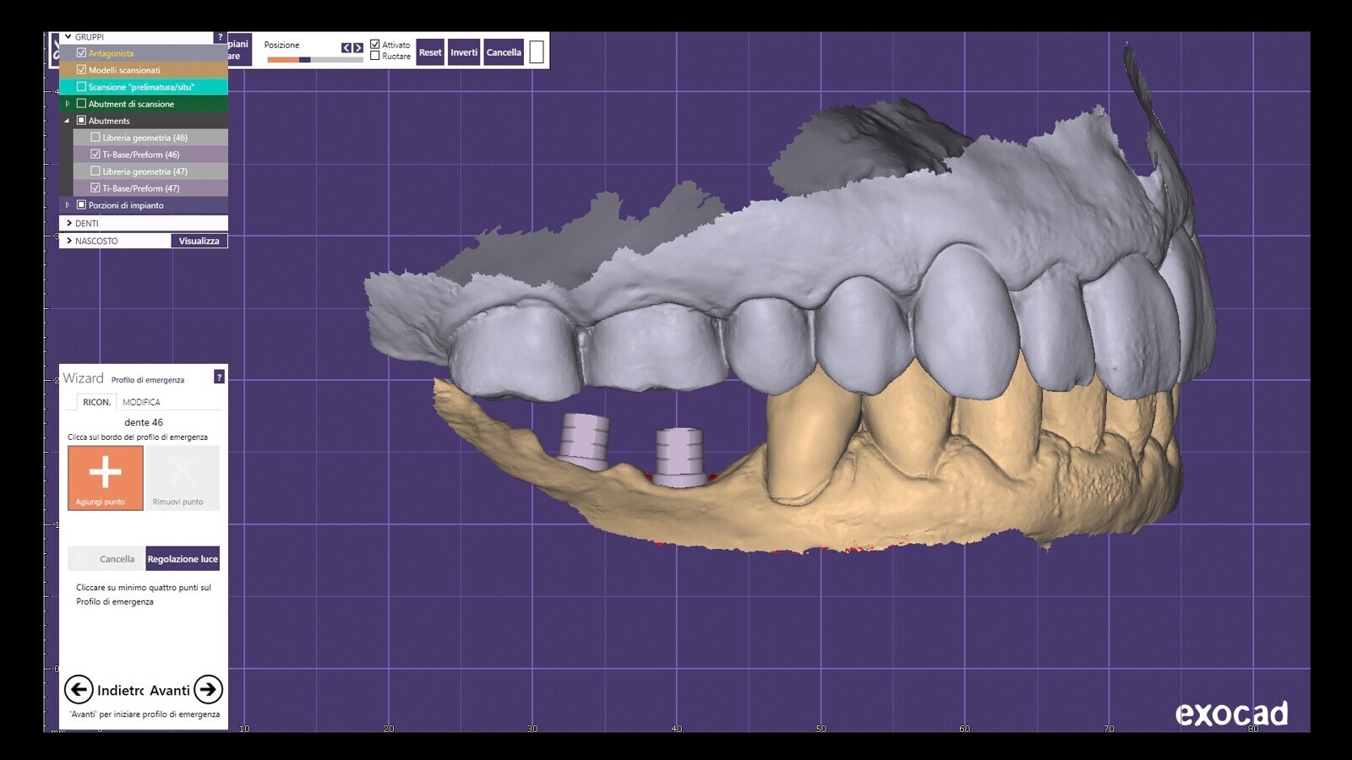Screen dimensions: 1352x760
Task: Expand the Abutment di scansione group
Action: click(68, 104)
